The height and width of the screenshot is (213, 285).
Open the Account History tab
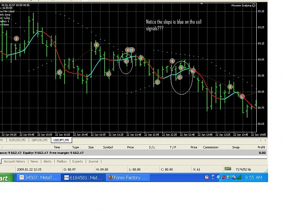point(15,161)
